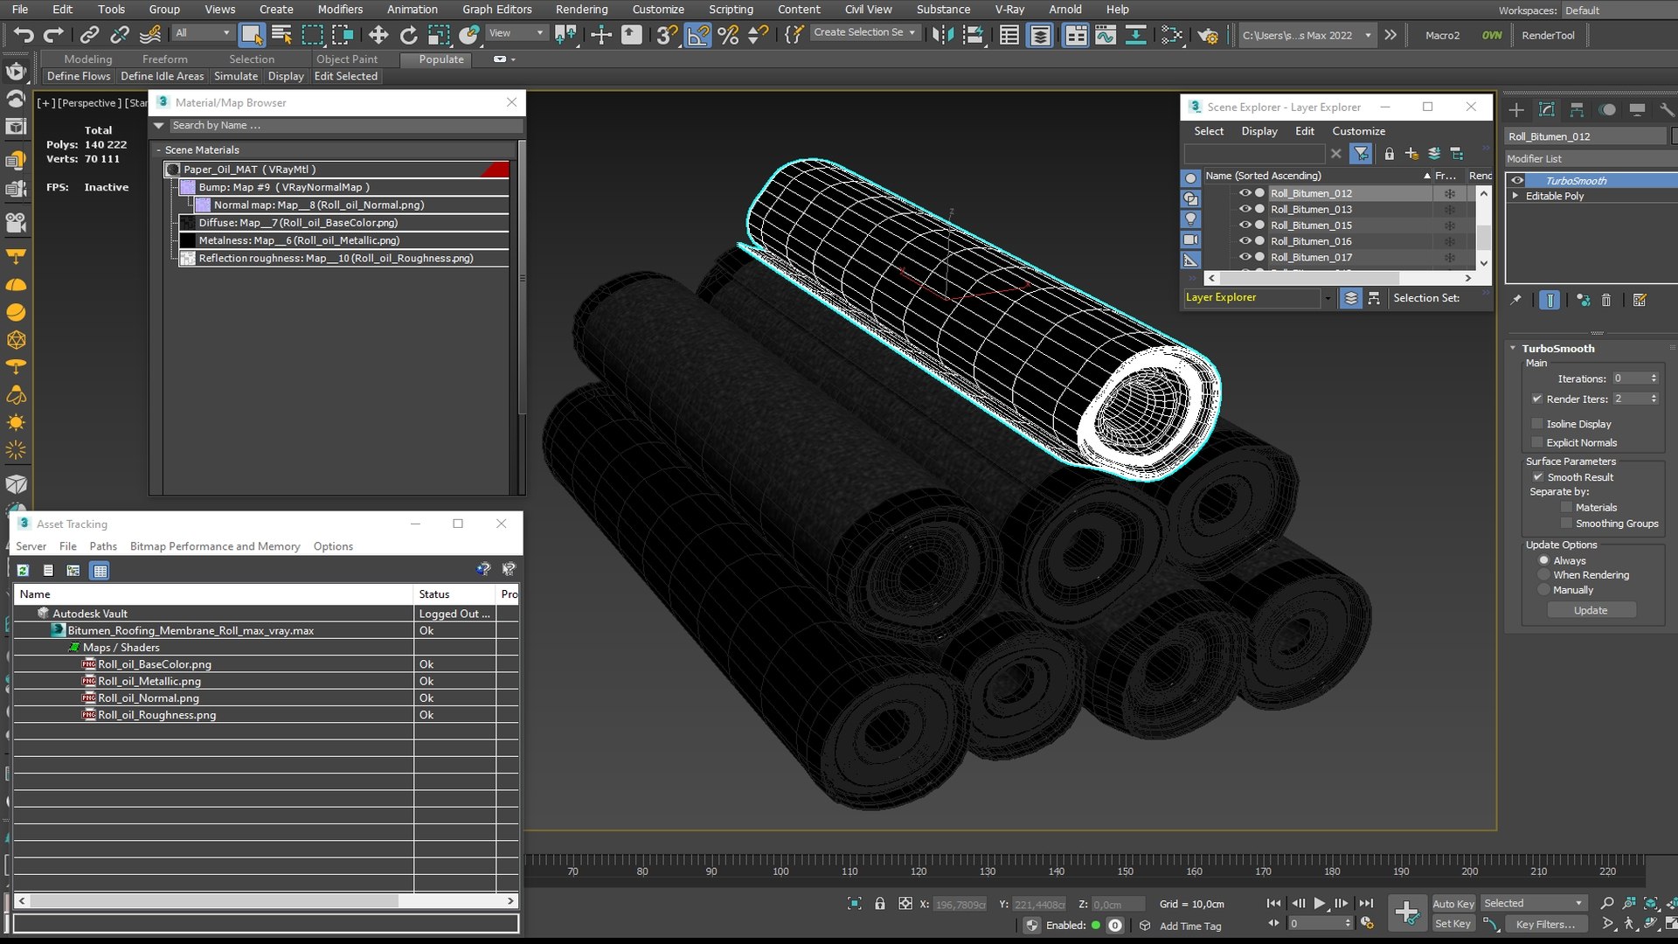Click the Key Filters button
Viewport: 1678px width, 944px height.
(1545, 924)
